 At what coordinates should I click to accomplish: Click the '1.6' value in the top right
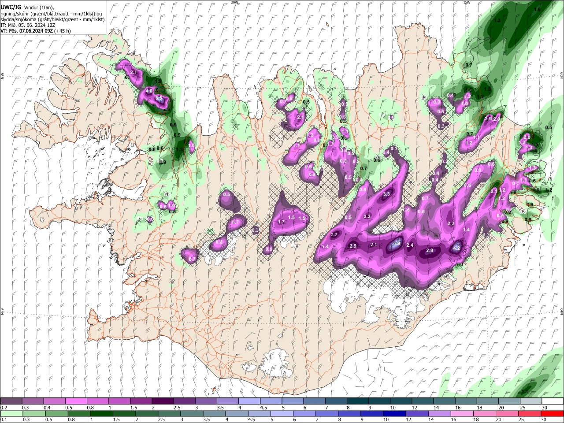point(537,9)
